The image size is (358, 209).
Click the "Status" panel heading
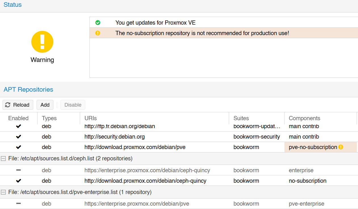pyautogui.click(x=12, y=5)
